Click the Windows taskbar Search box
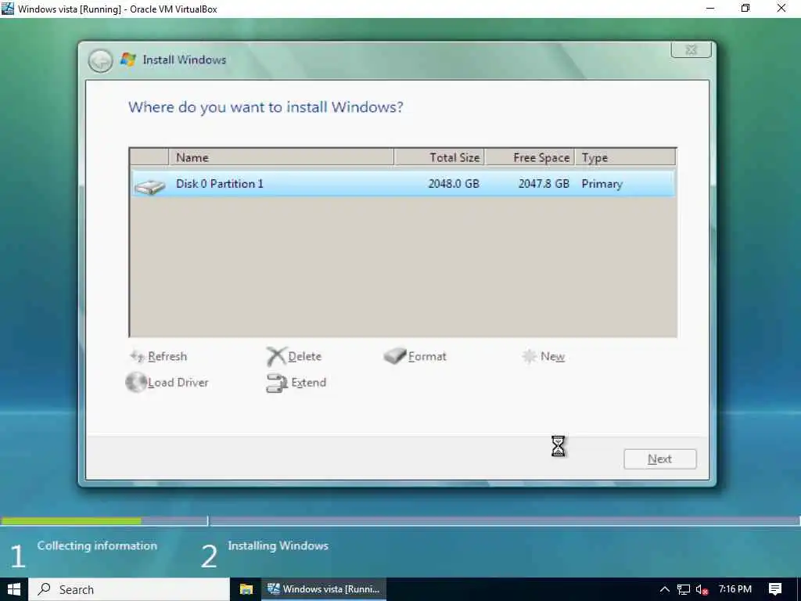 coord(129,589)
